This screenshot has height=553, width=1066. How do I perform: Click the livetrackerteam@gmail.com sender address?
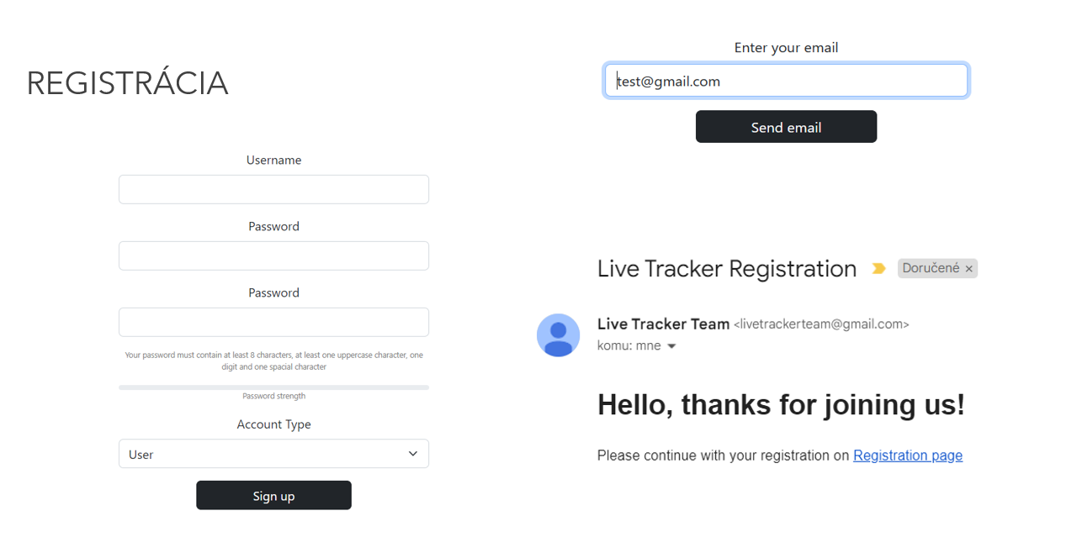(821, 324)
